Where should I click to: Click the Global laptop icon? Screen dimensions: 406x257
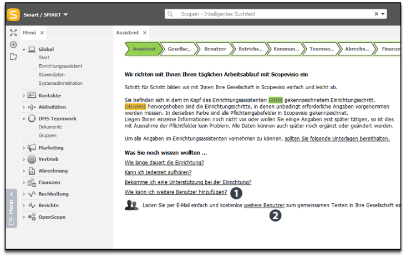point(32,49)
